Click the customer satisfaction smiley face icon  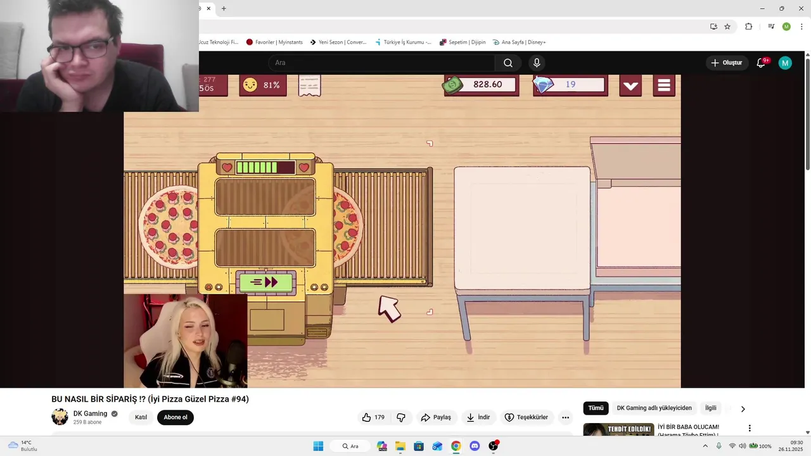[250, 85]
